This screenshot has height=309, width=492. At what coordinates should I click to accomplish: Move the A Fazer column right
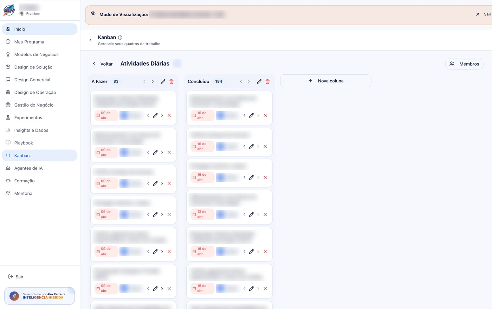click(x=153, y=81)
